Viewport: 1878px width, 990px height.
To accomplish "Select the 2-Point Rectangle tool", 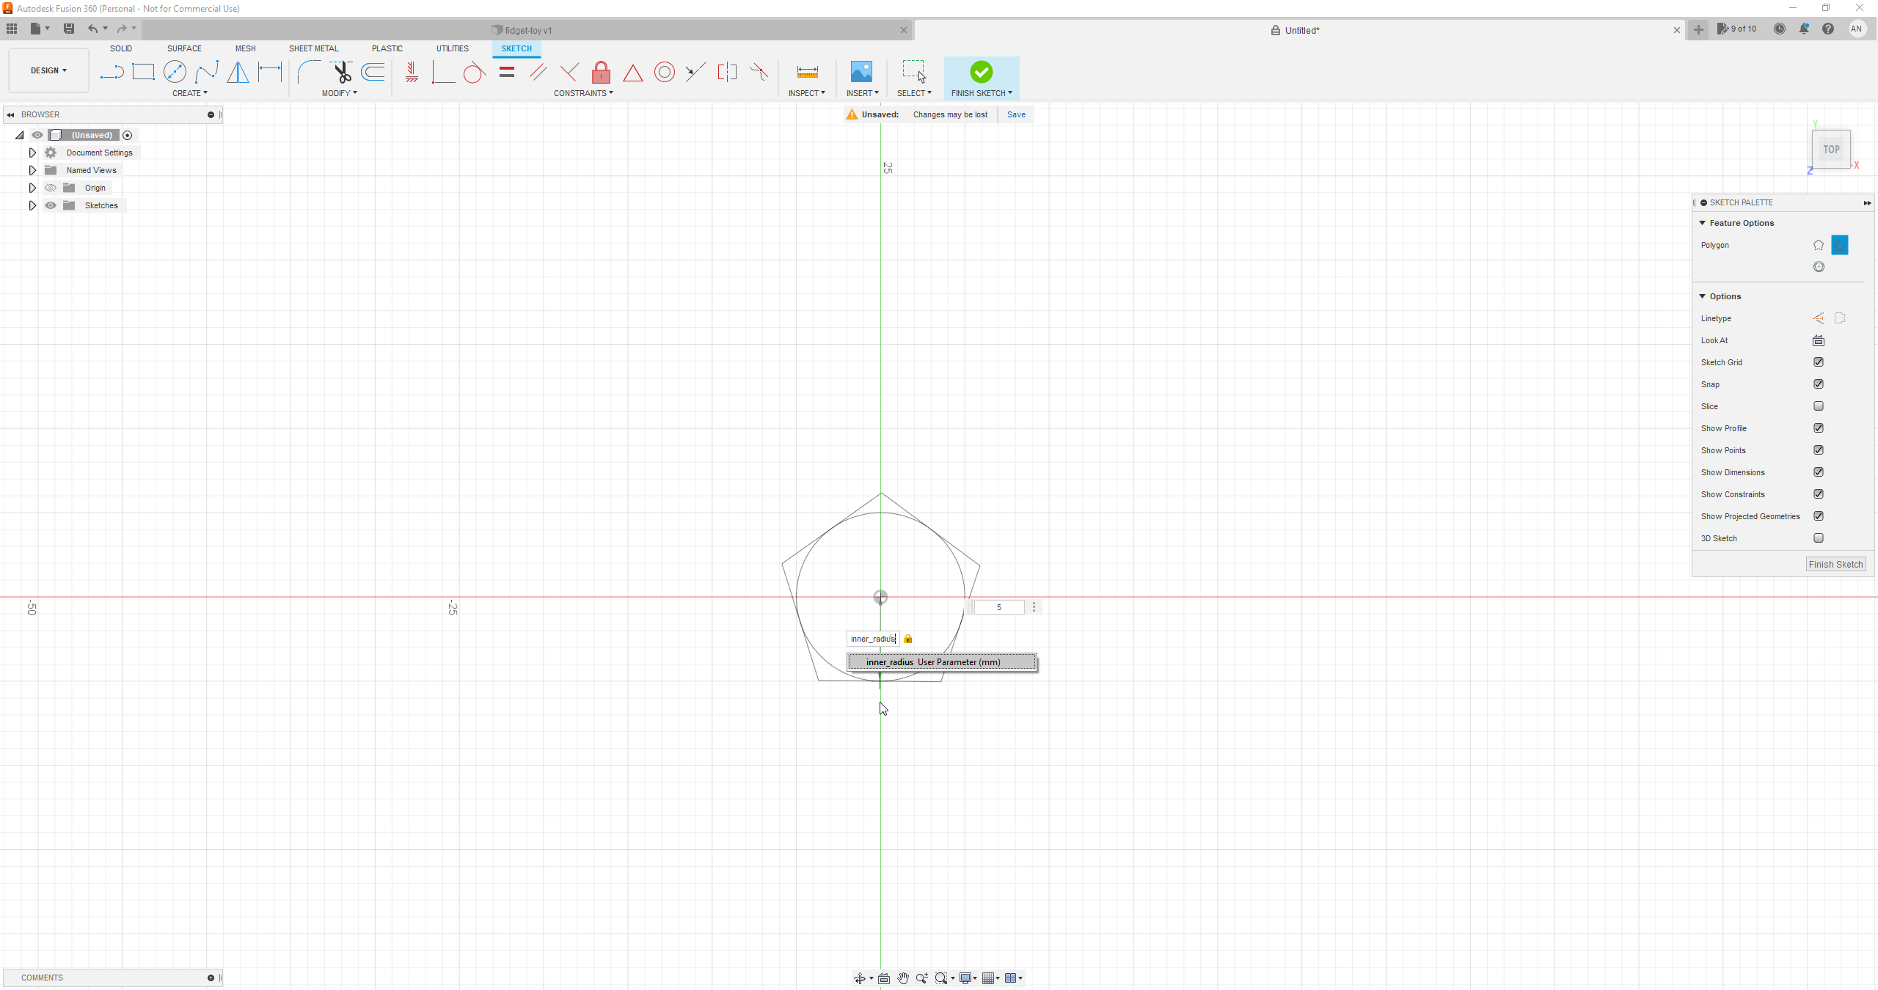I will (x=143, y=72).
